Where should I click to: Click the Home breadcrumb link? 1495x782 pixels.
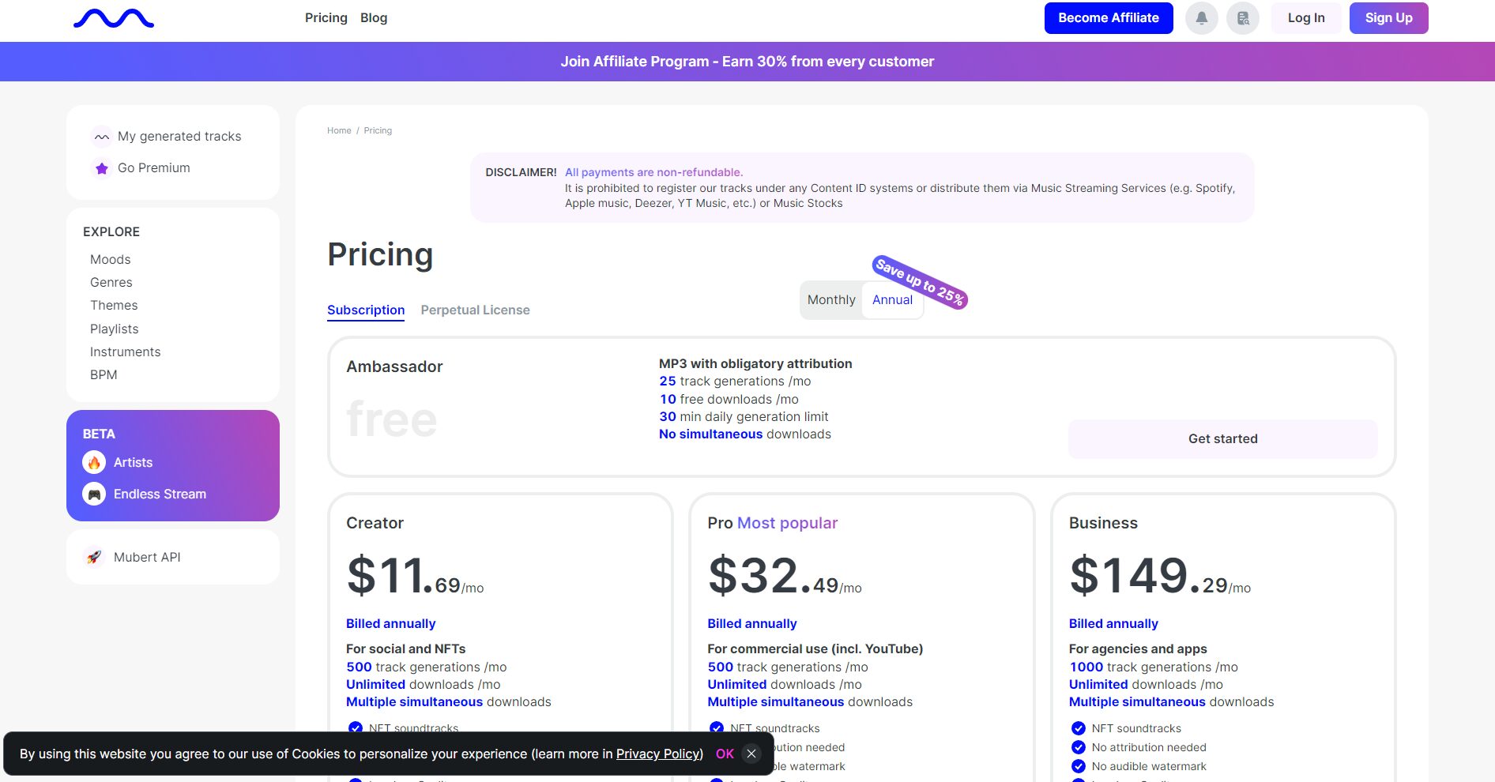point(339,131)
